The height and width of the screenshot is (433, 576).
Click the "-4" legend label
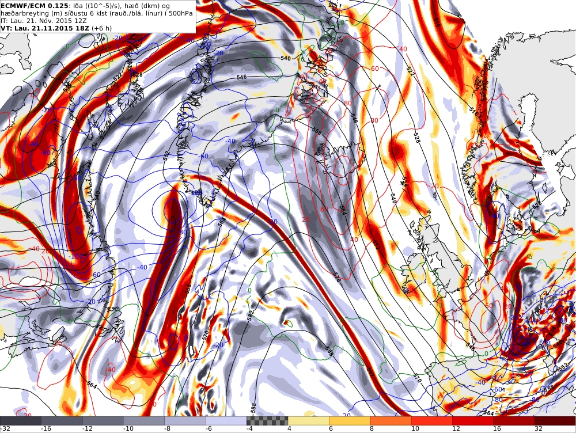[x=250, y=429]
